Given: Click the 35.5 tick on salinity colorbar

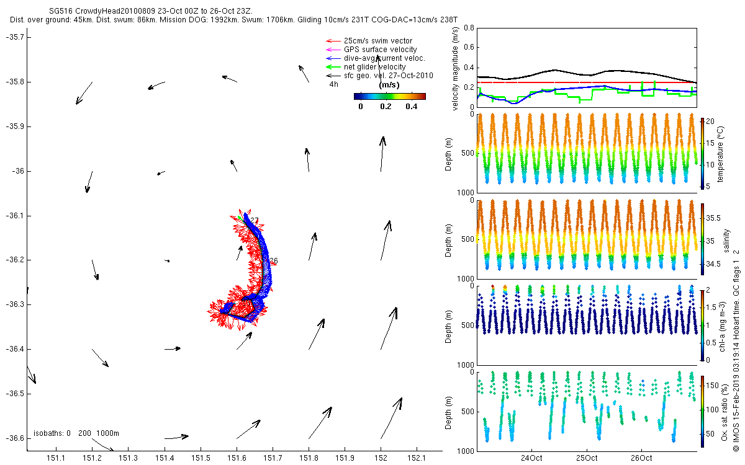Looking at the screenshot, I should click(x=715, y=218).
